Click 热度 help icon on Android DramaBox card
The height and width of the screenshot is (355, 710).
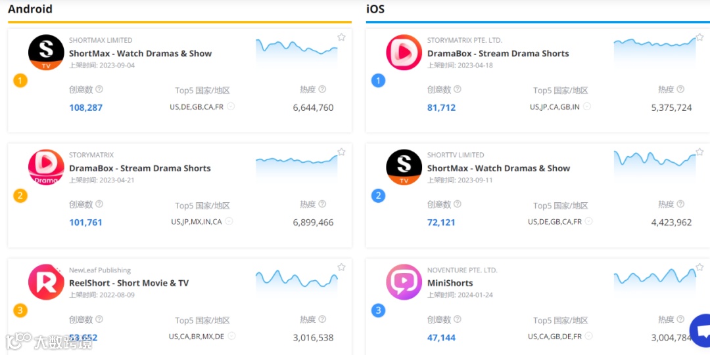pos(322,204)
